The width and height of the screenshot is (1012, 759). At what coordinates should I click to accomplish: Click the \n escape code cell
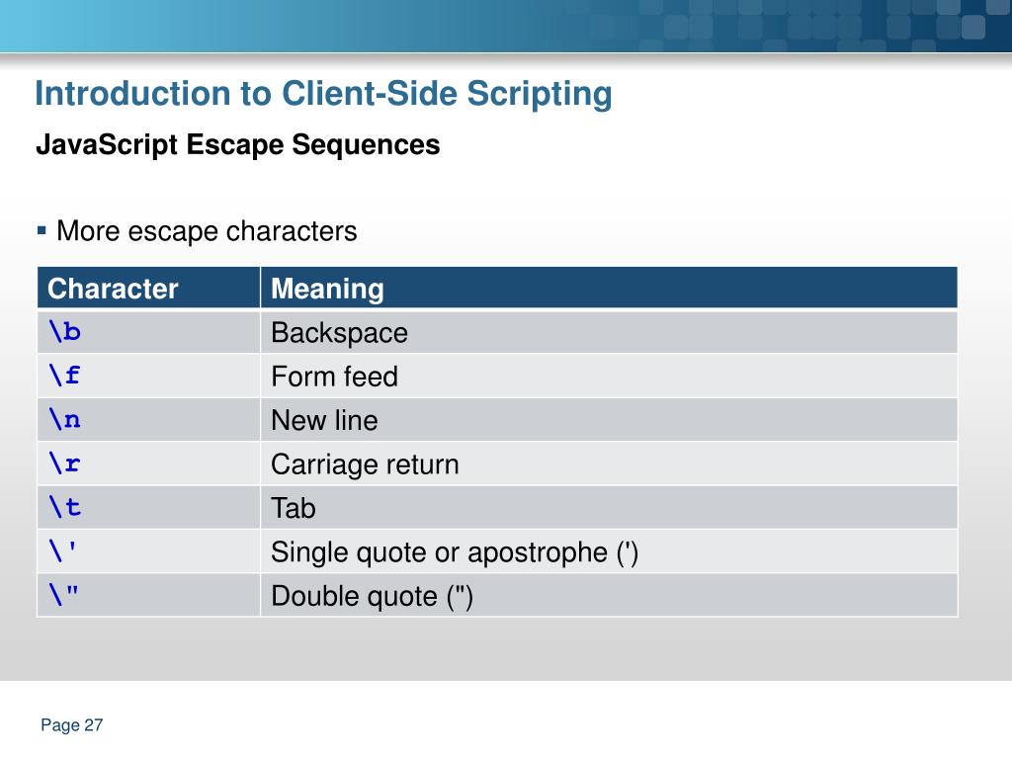click(x=148, y=420)
